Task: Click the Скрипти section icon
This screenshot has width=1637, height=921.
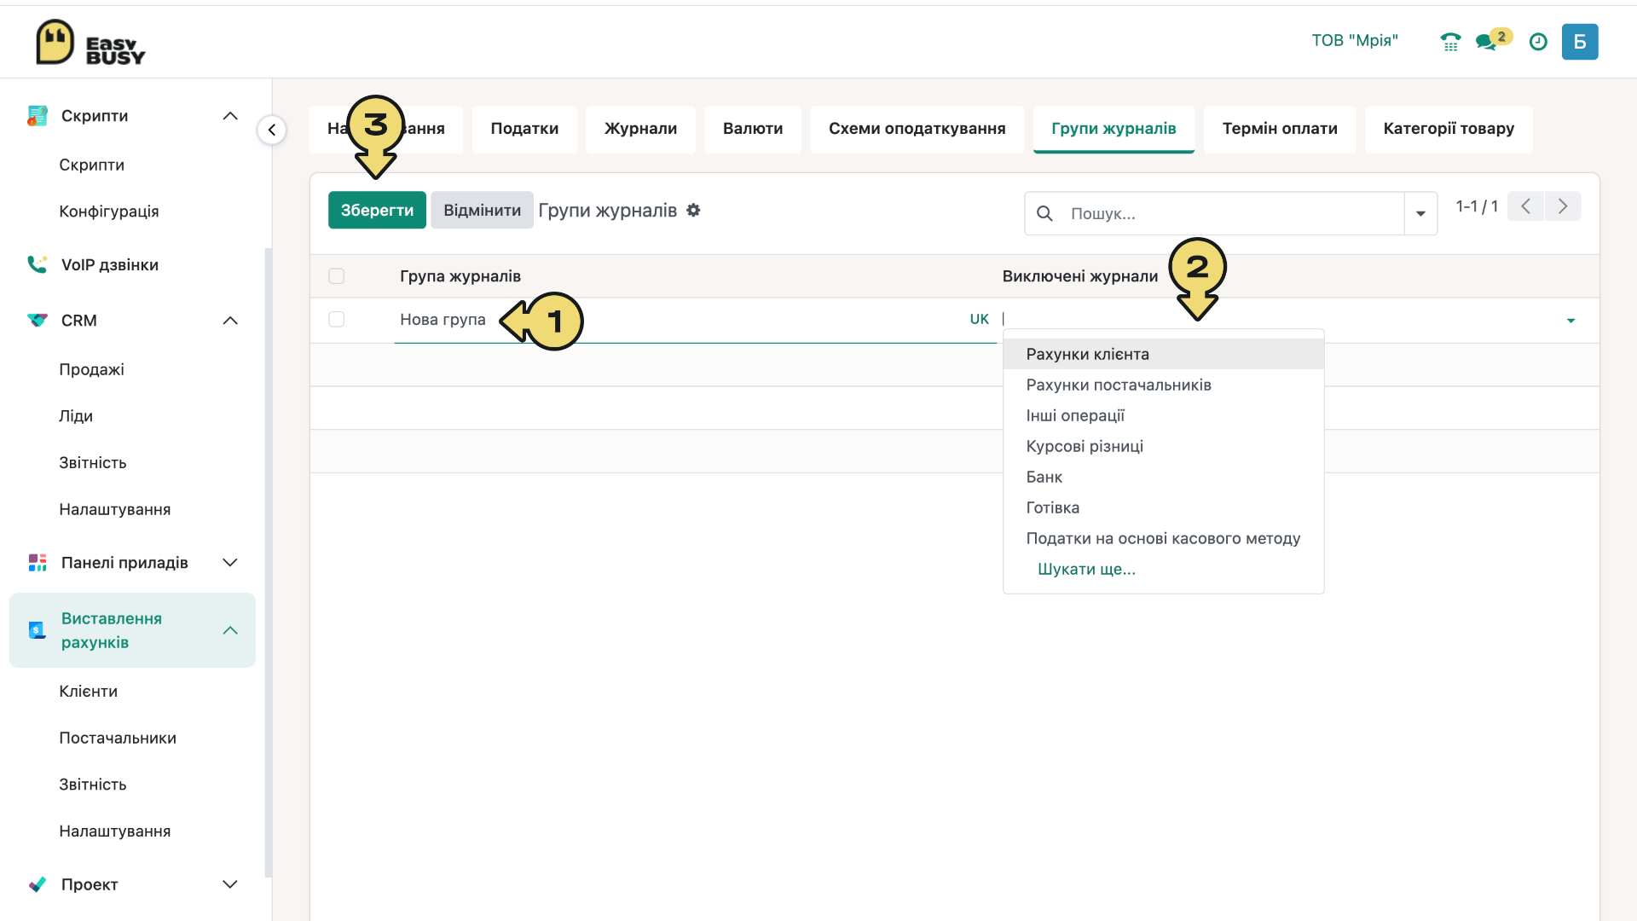Action: click(38, 116)
